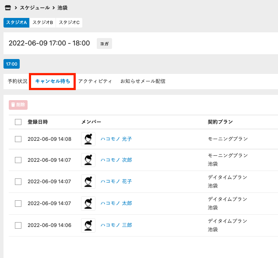
Task: Click the store home icon in breadcrumb
Action: point(8,8)
